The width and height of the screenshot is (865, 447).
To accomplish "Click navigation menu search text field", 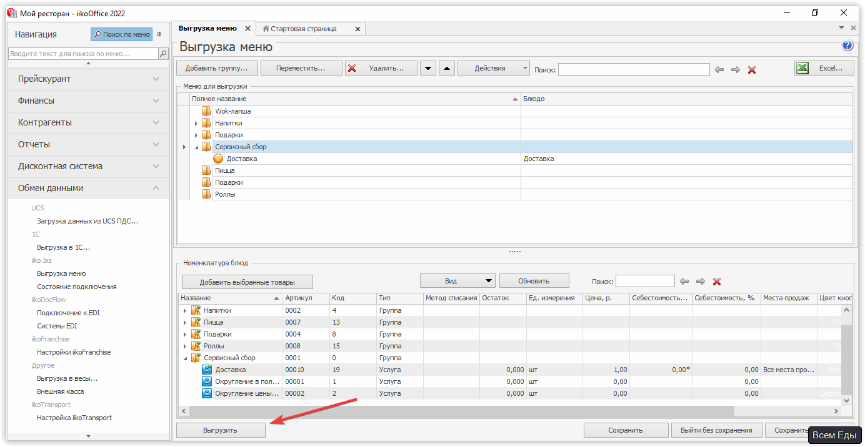I will 83,54.
